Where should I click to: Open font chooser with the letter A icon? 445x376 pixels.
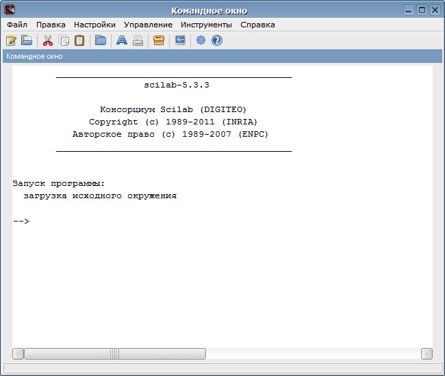pyautogui.click(x=122, y=40)
